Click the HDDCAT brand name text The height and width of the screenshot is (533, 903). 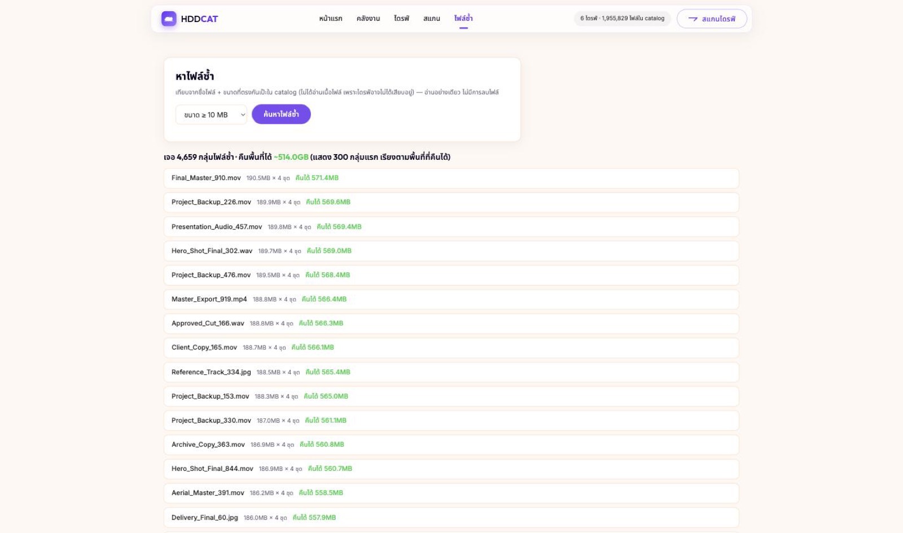(199, 19)
